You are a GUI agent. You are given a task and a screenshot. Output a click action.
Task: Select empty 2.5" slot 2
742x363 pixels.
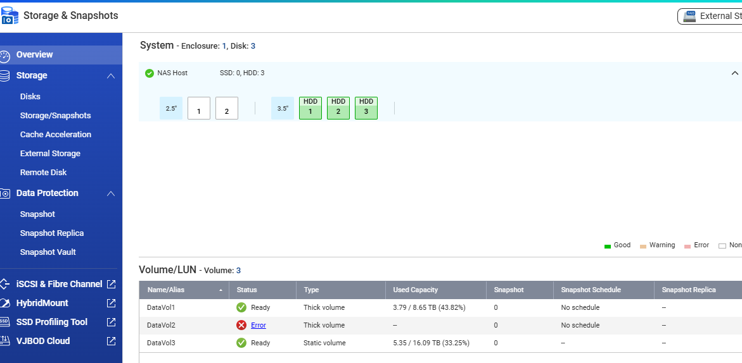(x=227, y=108)
